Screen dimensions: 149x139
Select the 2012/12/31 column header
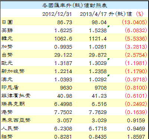[x=57, y=14]
